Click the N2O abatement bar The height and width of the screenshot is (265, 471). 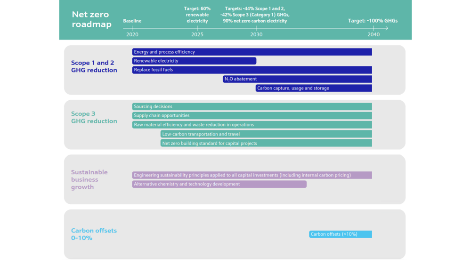click(297, 79)
